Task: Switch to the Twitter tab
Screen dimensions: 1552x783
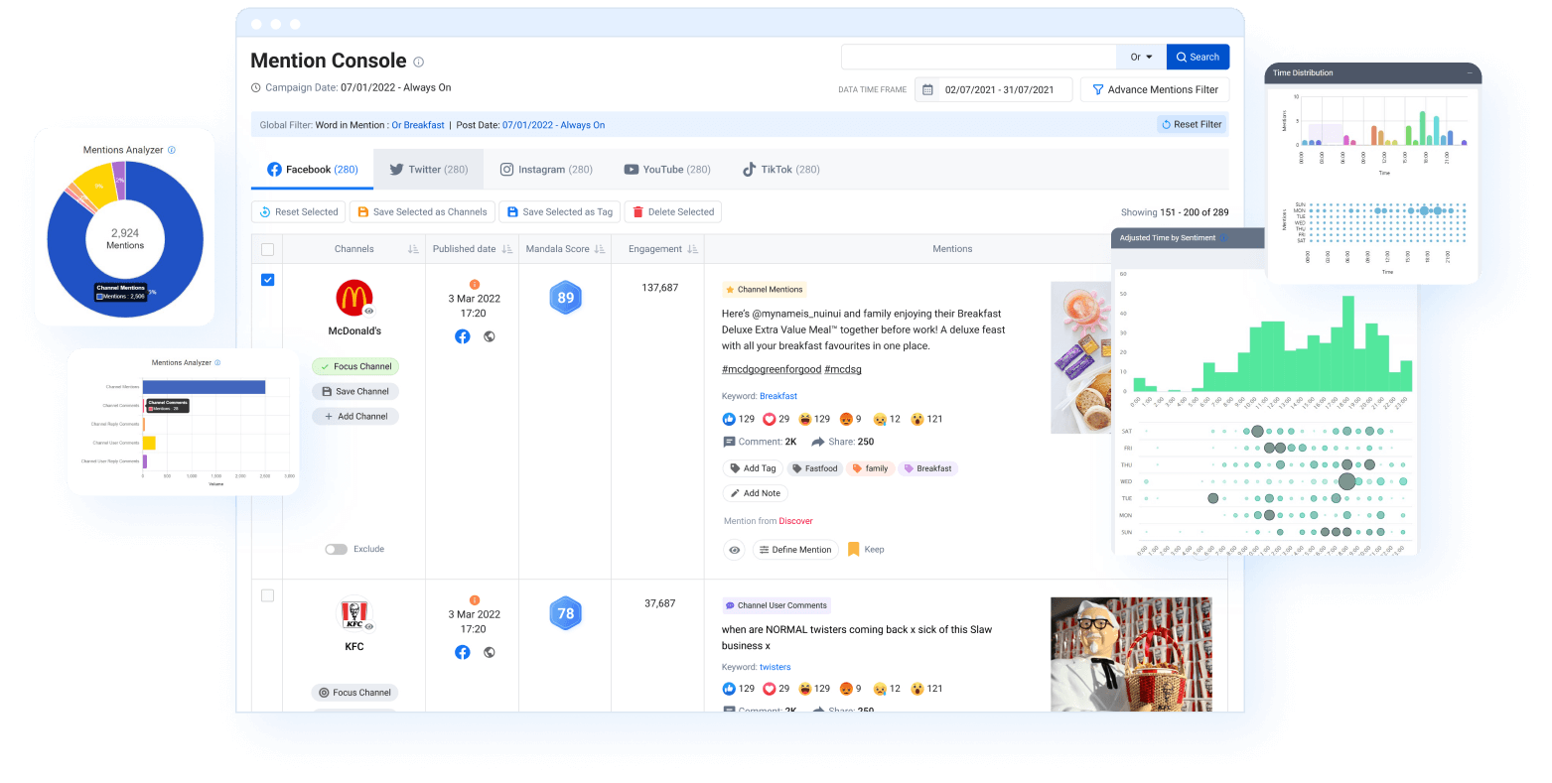Action: (428, 170)
